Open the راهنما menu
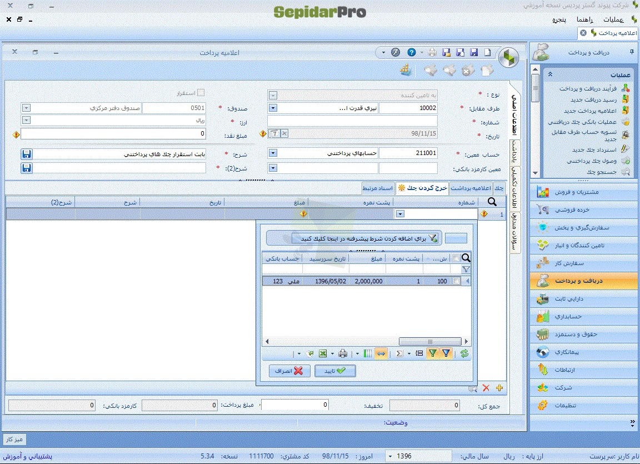 [x=584, y=19]
